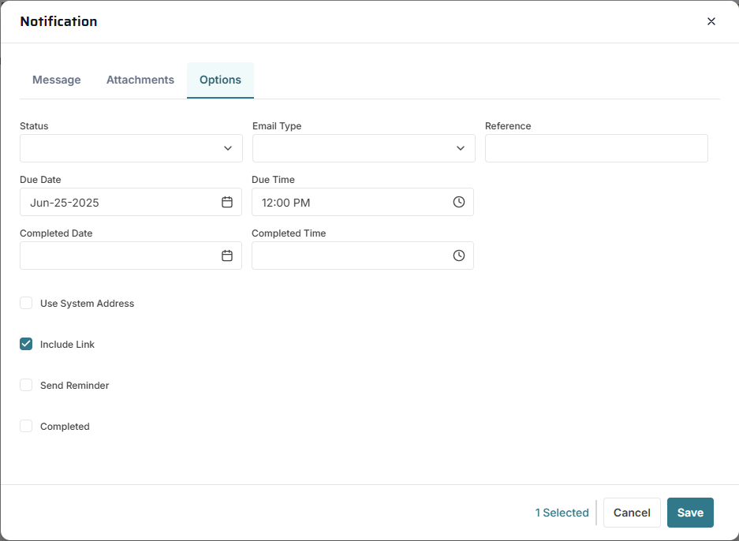Screen dimensions: 739x541
Task: Close the Notification dialog with X
Action: [x=711, y=21]
